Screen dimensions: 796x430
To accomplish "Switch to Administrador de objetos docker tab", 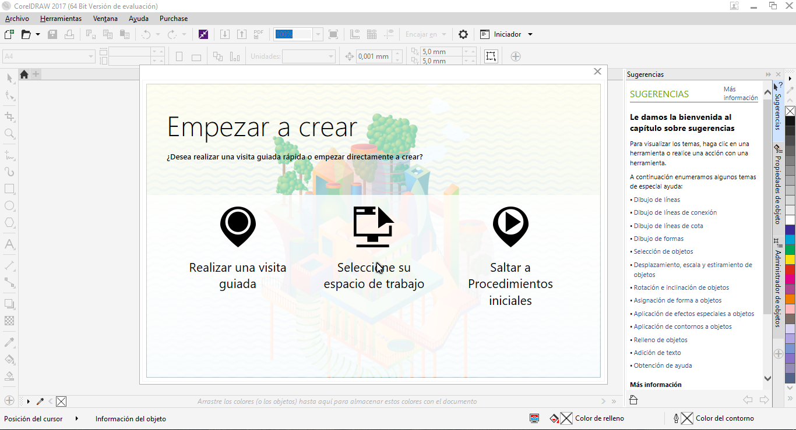I will pos(778,282).
